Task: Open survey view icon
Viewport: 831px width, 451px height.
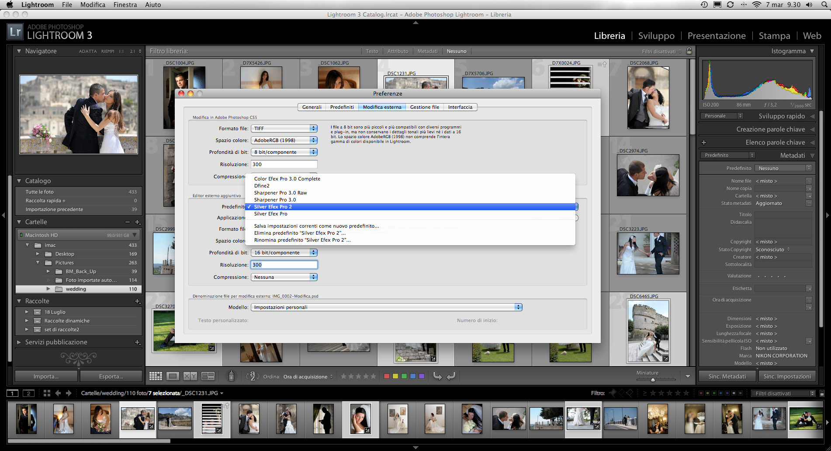Action: tap(208, 376)
